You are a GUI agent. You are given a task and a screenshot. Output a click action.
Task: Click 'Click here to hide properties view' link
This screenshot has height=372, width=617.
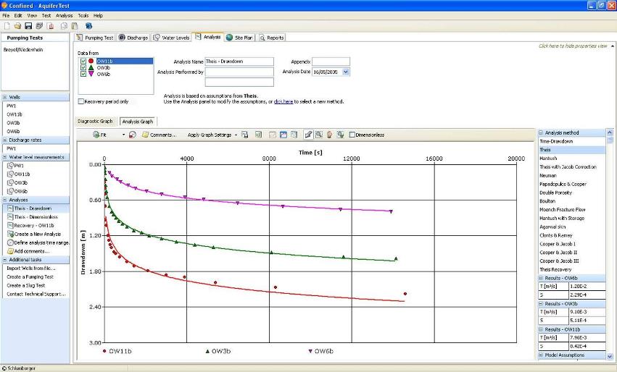click(x=573, y=46)
